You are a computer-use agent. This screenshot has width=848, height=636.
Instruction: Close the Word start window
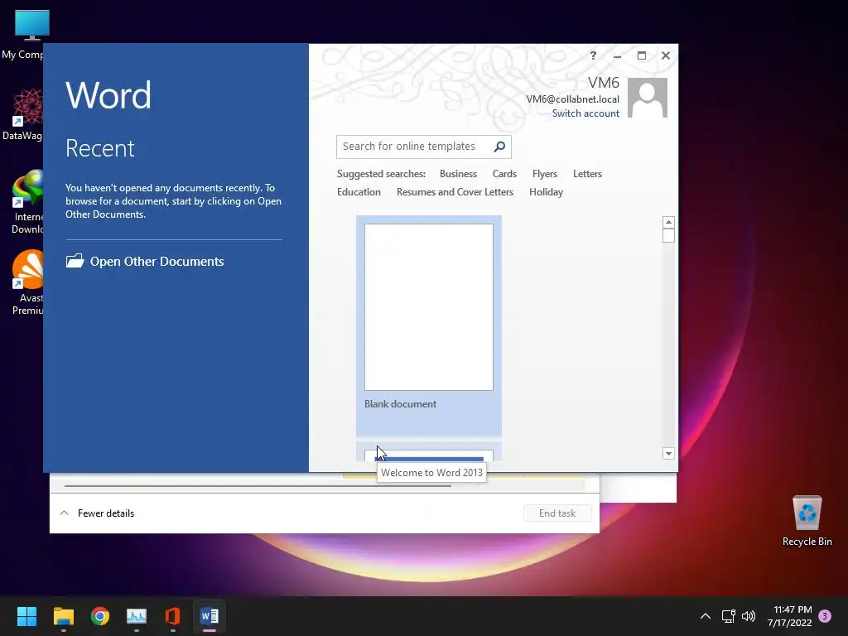point(666,55)
